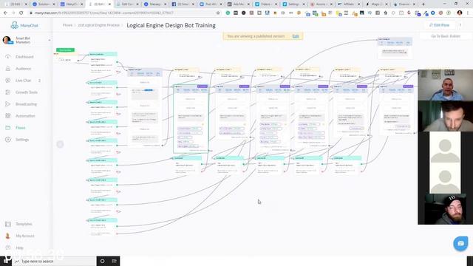The height and width of the screenshot is (266, 473).
Task: Close the active browser tab
Action: click(109, 4)
